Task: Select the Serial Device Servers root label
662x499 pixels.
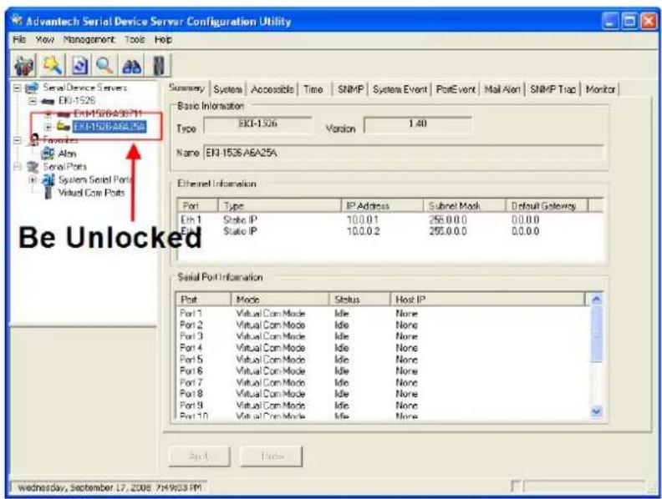Action: pyautogui.click(x=85, y=88)
